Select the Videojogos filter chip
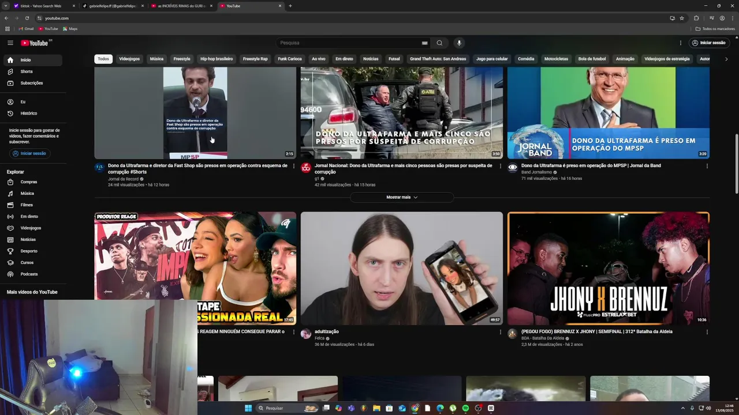 [129, 59]
